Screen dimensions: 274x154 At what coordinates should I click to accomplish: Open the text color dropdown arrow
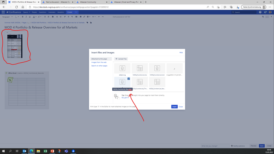coord(36,17)
